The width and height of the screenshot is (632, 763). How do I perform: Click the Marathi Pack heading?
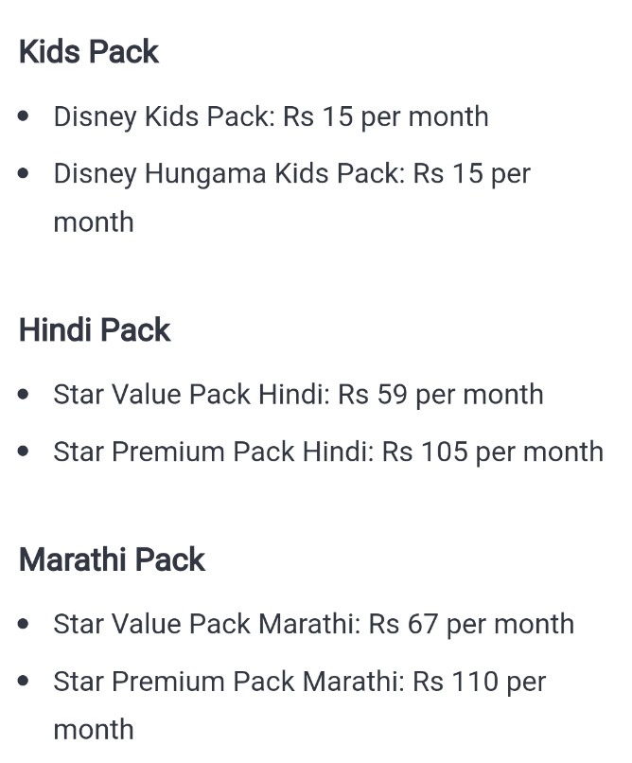(x=112, y=559)
